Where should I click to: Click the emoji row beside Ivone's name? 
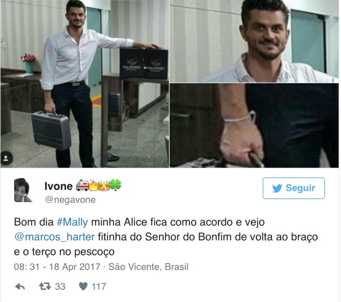(x=98, y=186)
